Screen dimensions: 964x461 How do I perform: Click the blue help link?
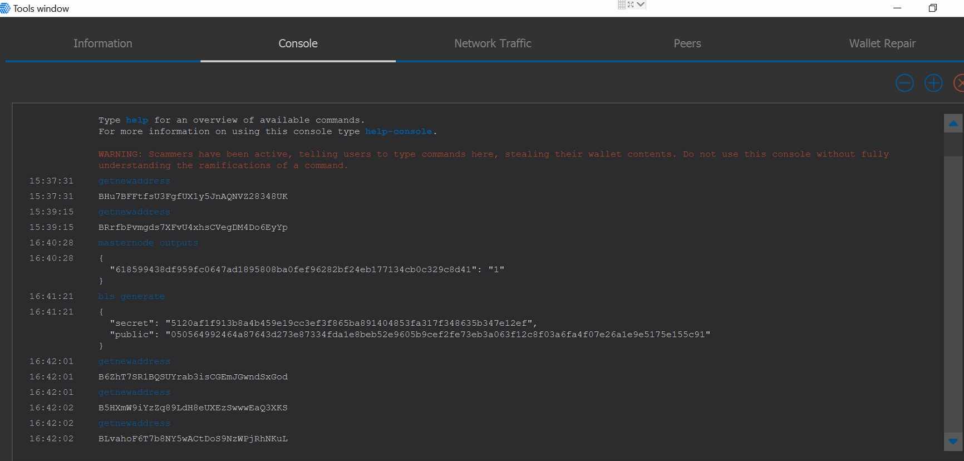pos(137,120)
